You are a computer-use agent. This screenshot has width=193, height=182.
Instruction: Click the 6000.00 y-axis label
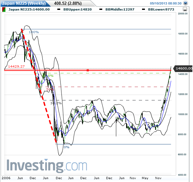[x=183, y=154]
